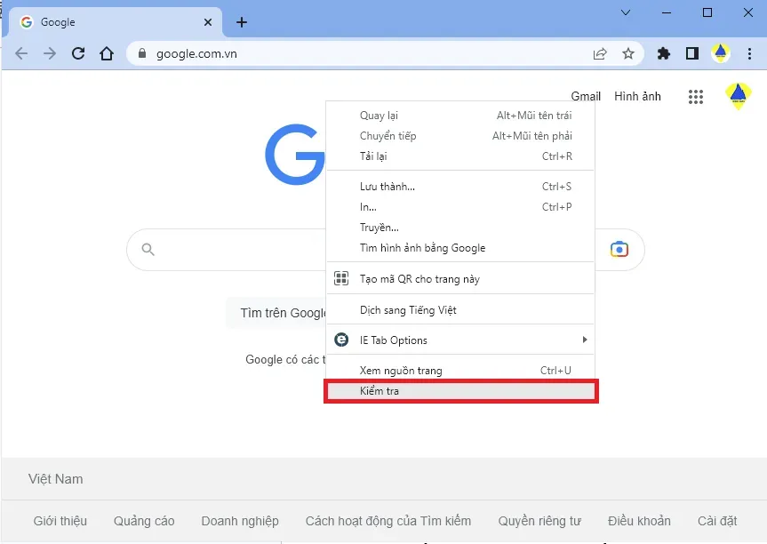767x544 pixels.
Task: Expand the IE Tab Options submenu arrow
Action: [585, 340]
